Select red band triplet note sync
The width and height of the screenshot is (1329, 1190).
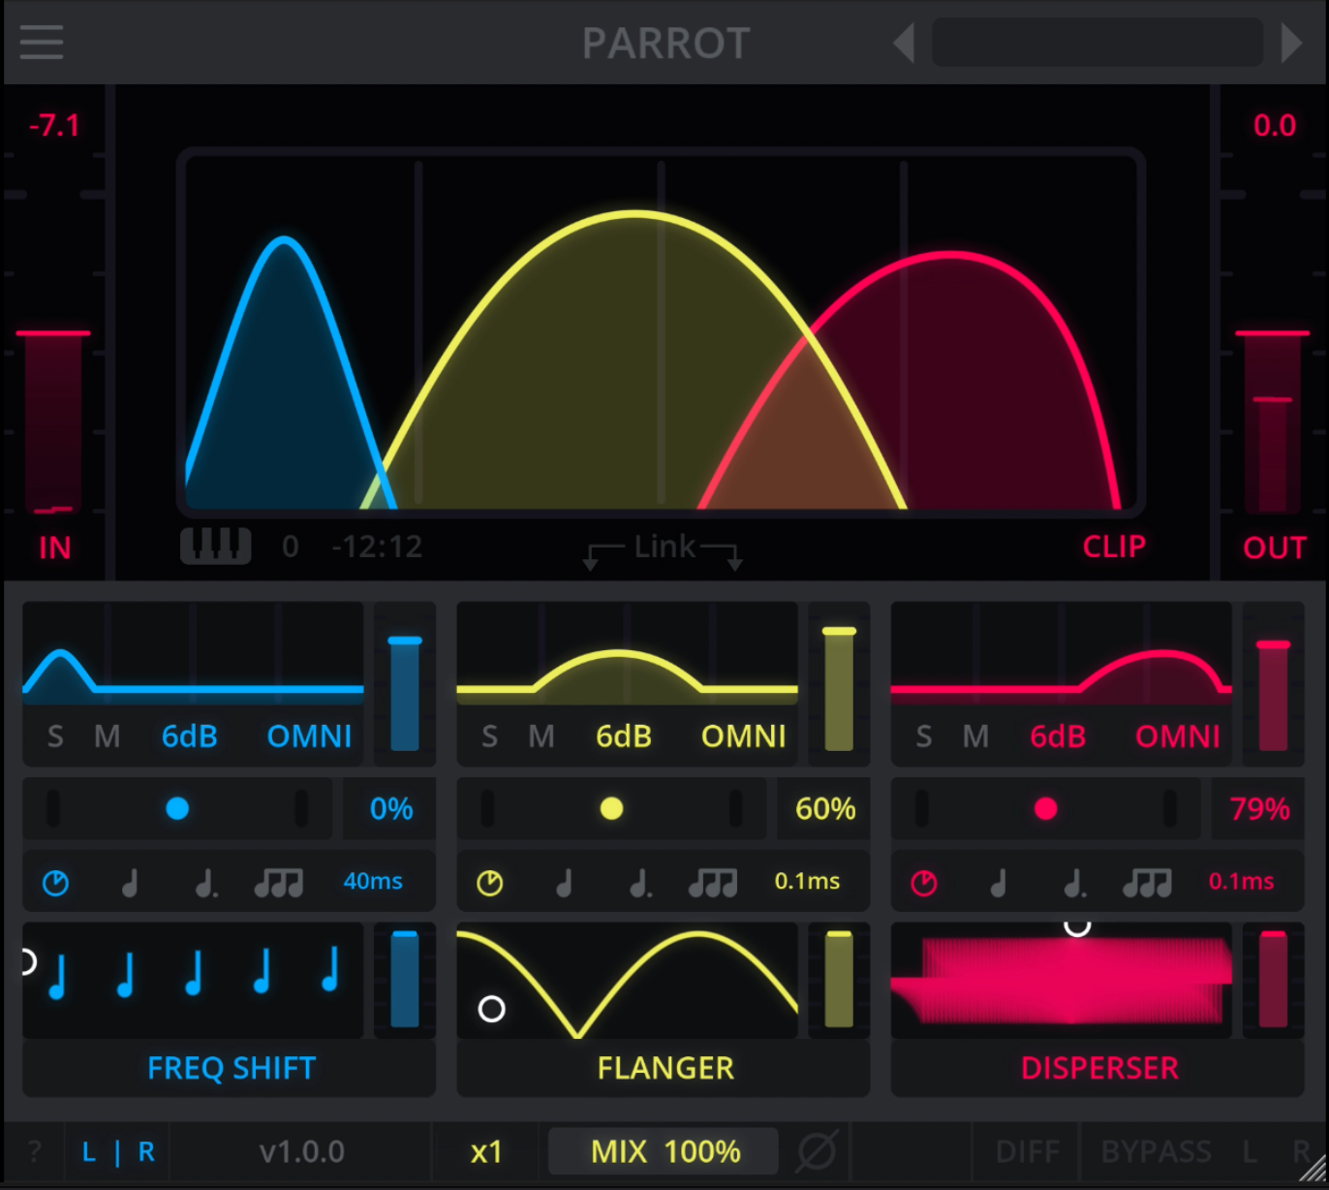[1147, 883]
